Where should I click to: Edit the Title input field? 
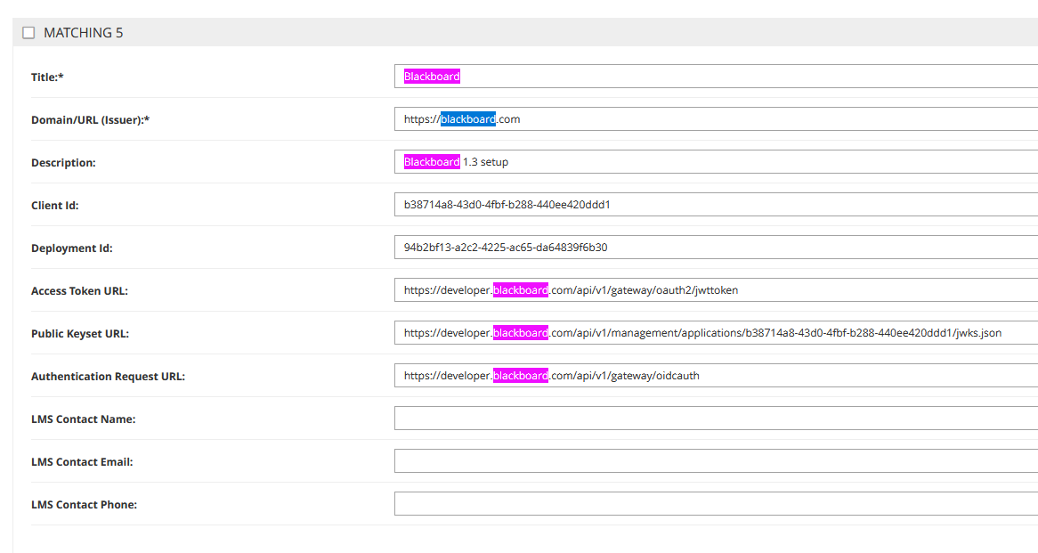[717, 77]
